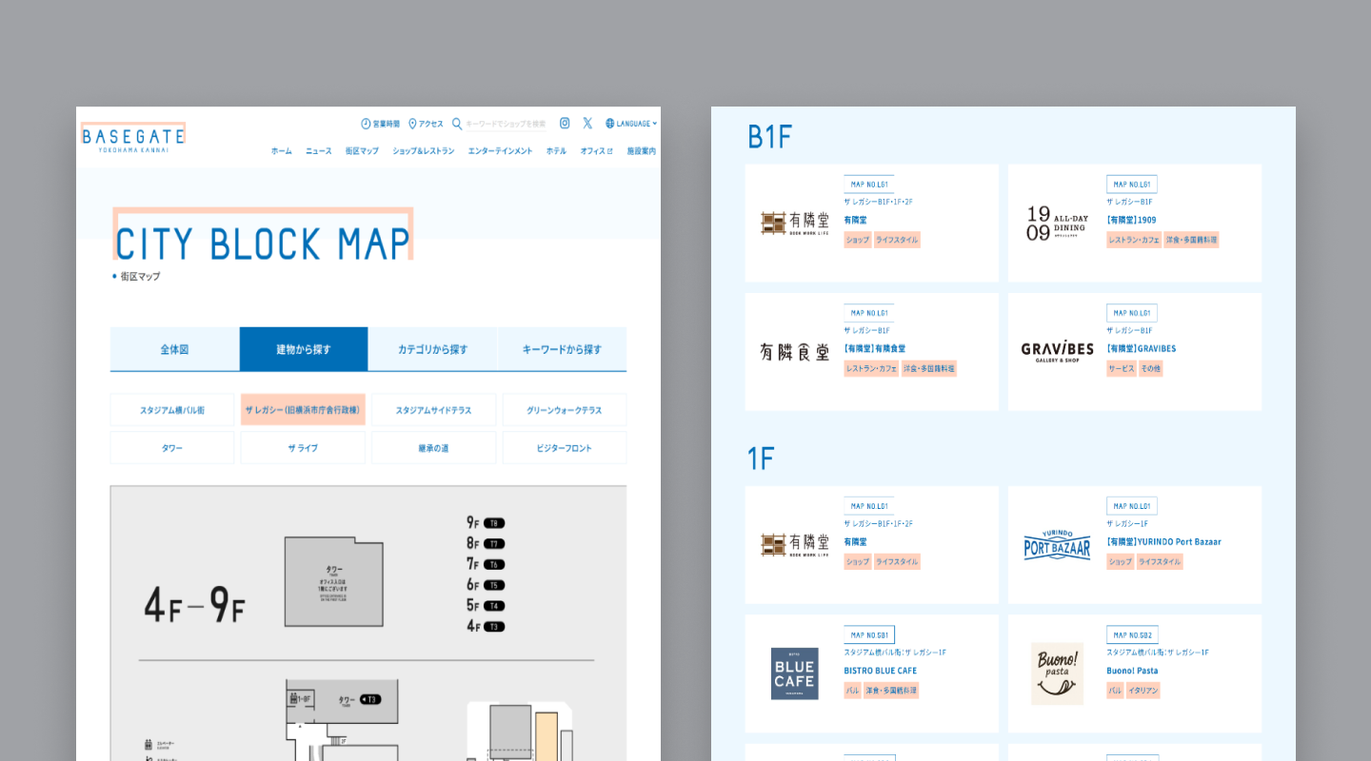
Task: Open the X social icon in the header
Action: pyautogui.click(x=587, y=123)
